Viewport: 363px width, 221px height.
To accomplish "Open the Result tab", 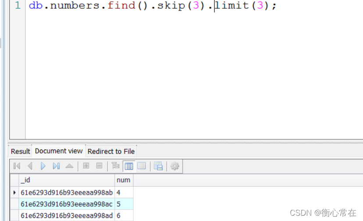I will point(20,151).
